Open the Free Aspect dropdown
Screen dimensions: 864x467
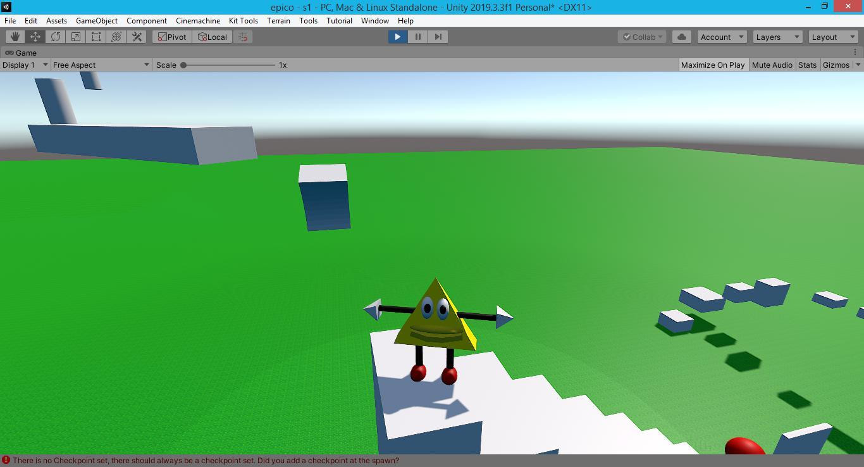tap(101, 65)
